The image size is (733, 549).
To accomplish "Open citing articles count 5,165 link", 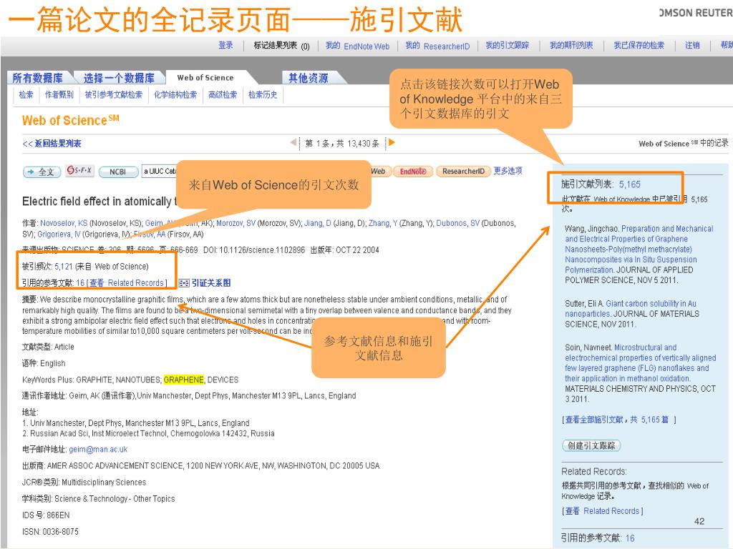I will click(x=630, y=184).
